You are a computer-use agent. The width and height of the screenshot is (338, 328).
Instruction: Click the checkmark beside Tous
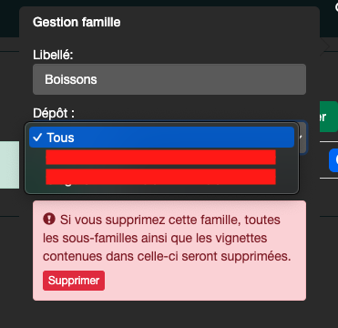[x=37, y=138]
